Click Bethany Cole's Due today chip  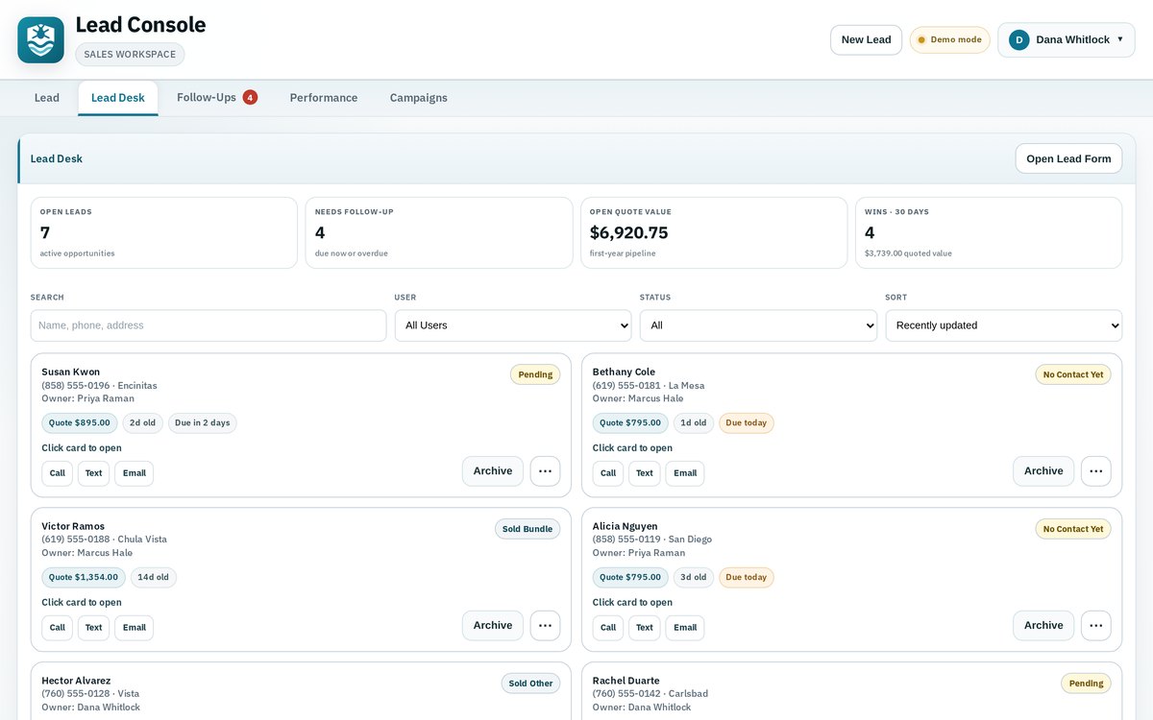tap(747, 423)
